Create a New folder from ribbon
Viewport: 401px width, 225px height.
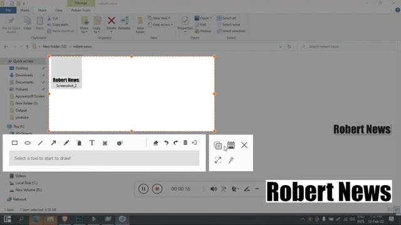point(140,25)
